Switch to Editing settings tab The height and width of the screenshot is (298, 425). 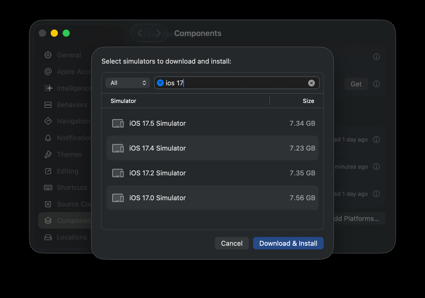67,171
